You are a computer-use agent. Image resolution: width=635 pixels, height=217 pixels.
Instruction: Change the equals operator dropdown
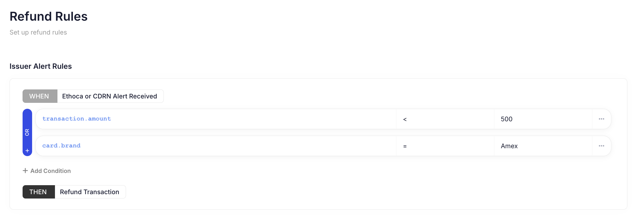pos(445,146)
